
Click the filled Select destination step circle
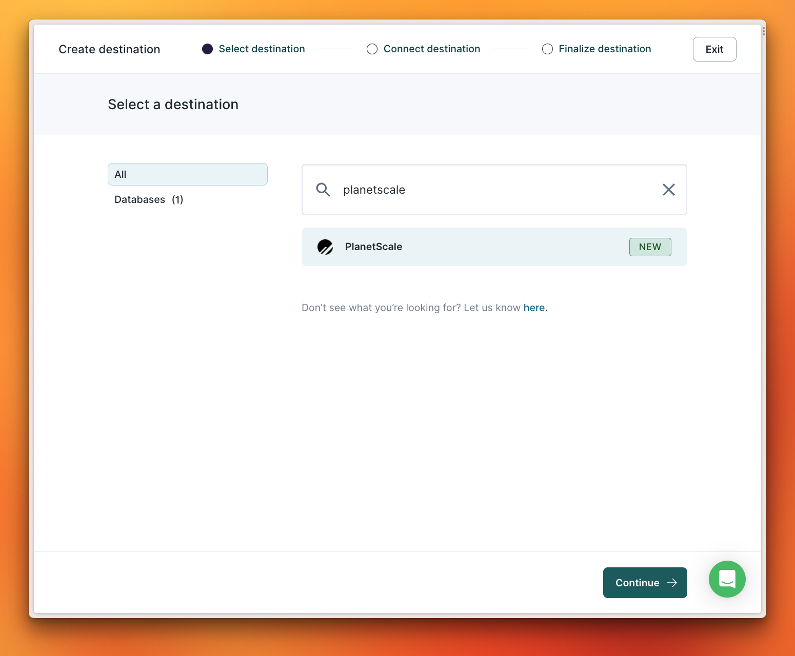point(207,49)
